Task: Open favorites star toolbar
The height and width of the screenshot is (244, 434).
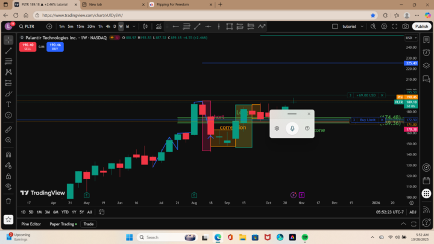Action: pos(8,219)
